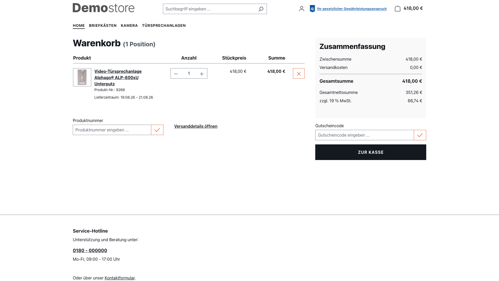The height and width of the screenshot is (281, 499).
Task: Submit product number with checkmark button
Action: (x=157, y=130)
